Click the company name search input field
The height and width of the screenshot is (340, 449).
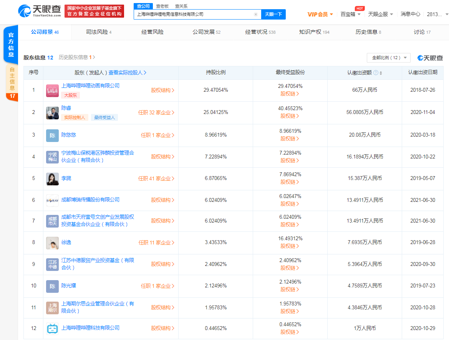tap(194, 14)
